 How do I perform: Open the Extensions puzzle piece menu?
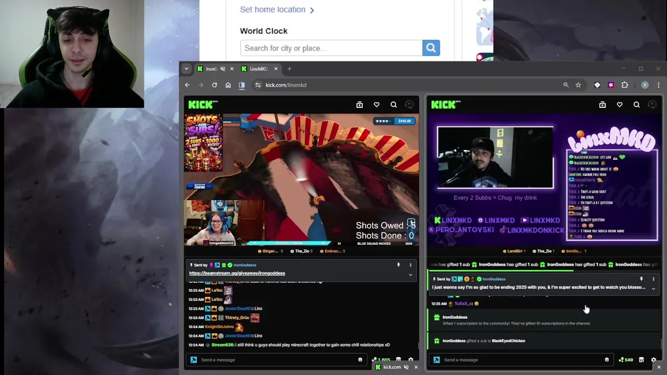(x=625, y=85)
